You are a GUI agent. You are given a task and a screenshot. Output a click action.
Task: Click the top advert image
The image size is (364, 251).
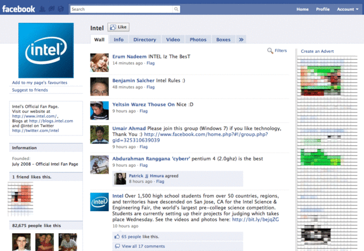322,81
